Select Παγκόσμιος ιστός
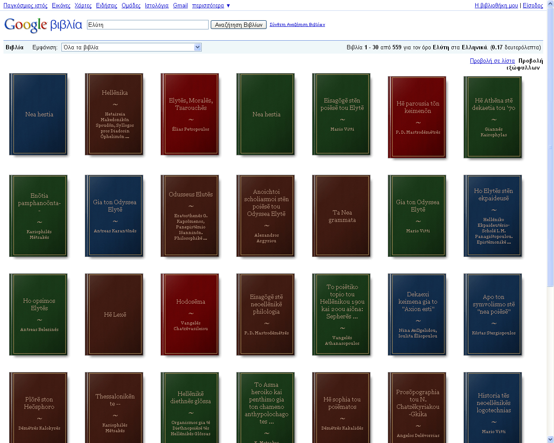The image size is (554, 443). 26,6
